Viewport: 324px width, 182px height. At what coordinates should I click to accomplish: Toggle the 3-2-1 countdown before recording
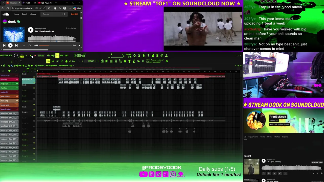click(57, 55)
